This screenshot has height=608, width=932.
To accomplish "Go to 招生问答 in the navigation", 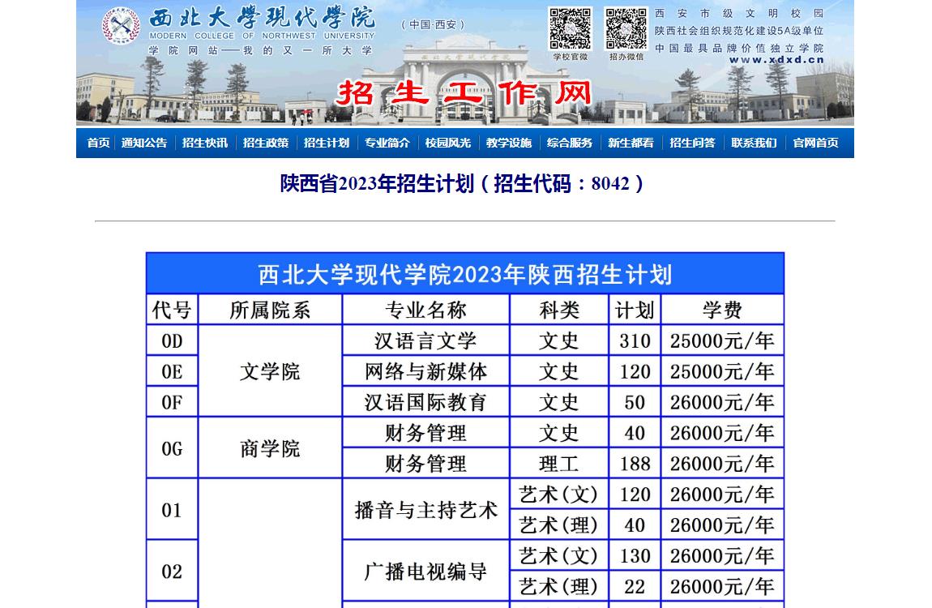I will pos(692,143).
